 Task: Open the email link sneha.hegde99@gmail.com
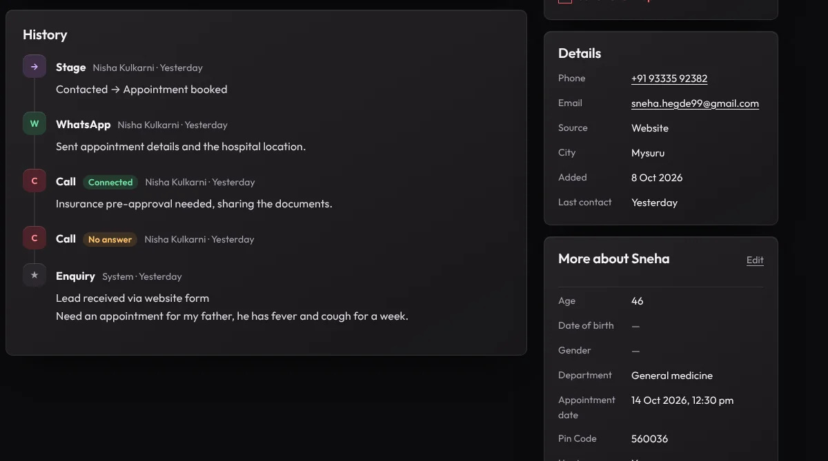coord(695,103)
